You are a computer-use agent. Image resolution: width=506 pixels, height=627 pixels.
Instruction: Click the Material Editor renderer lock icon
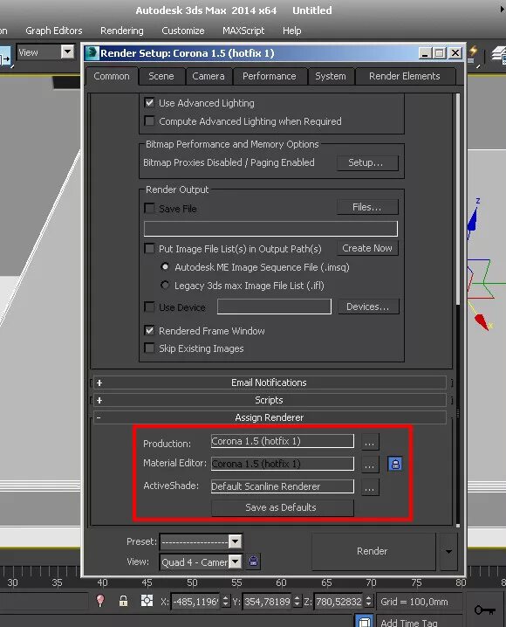pyautogui.click(x=395, y=464)
